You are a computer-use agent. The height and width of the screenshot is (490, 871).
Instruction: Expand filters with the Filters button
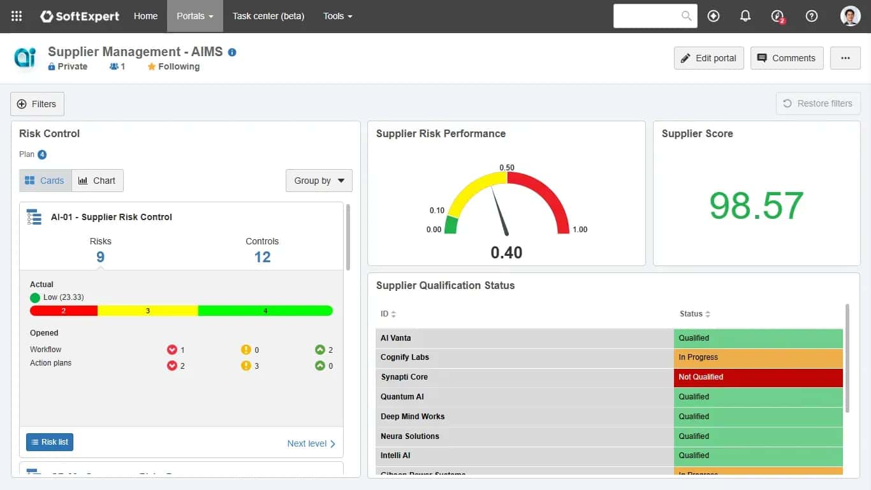37,104
